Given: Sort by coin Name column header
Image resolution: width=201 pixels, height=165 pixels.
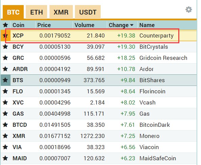Looking at the screenshot, I should [x=147, y=25].
